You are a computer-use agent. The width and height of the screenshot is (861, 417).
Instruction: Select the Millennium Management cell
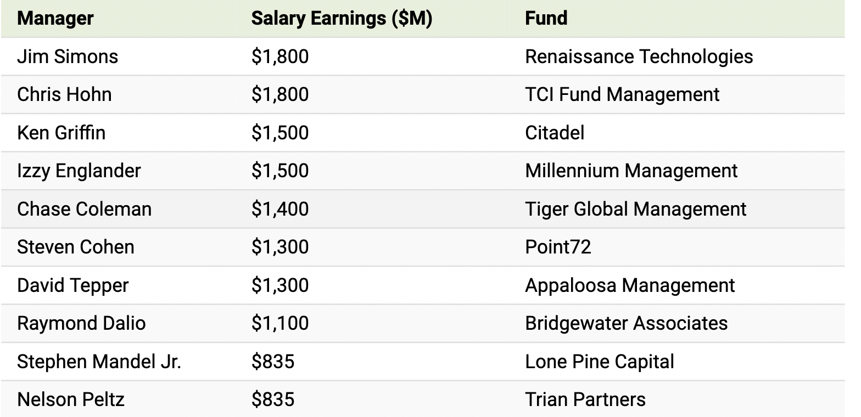coord(631,171)
